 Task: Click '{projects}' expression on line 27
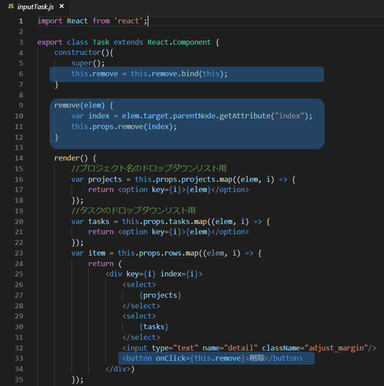160,295
